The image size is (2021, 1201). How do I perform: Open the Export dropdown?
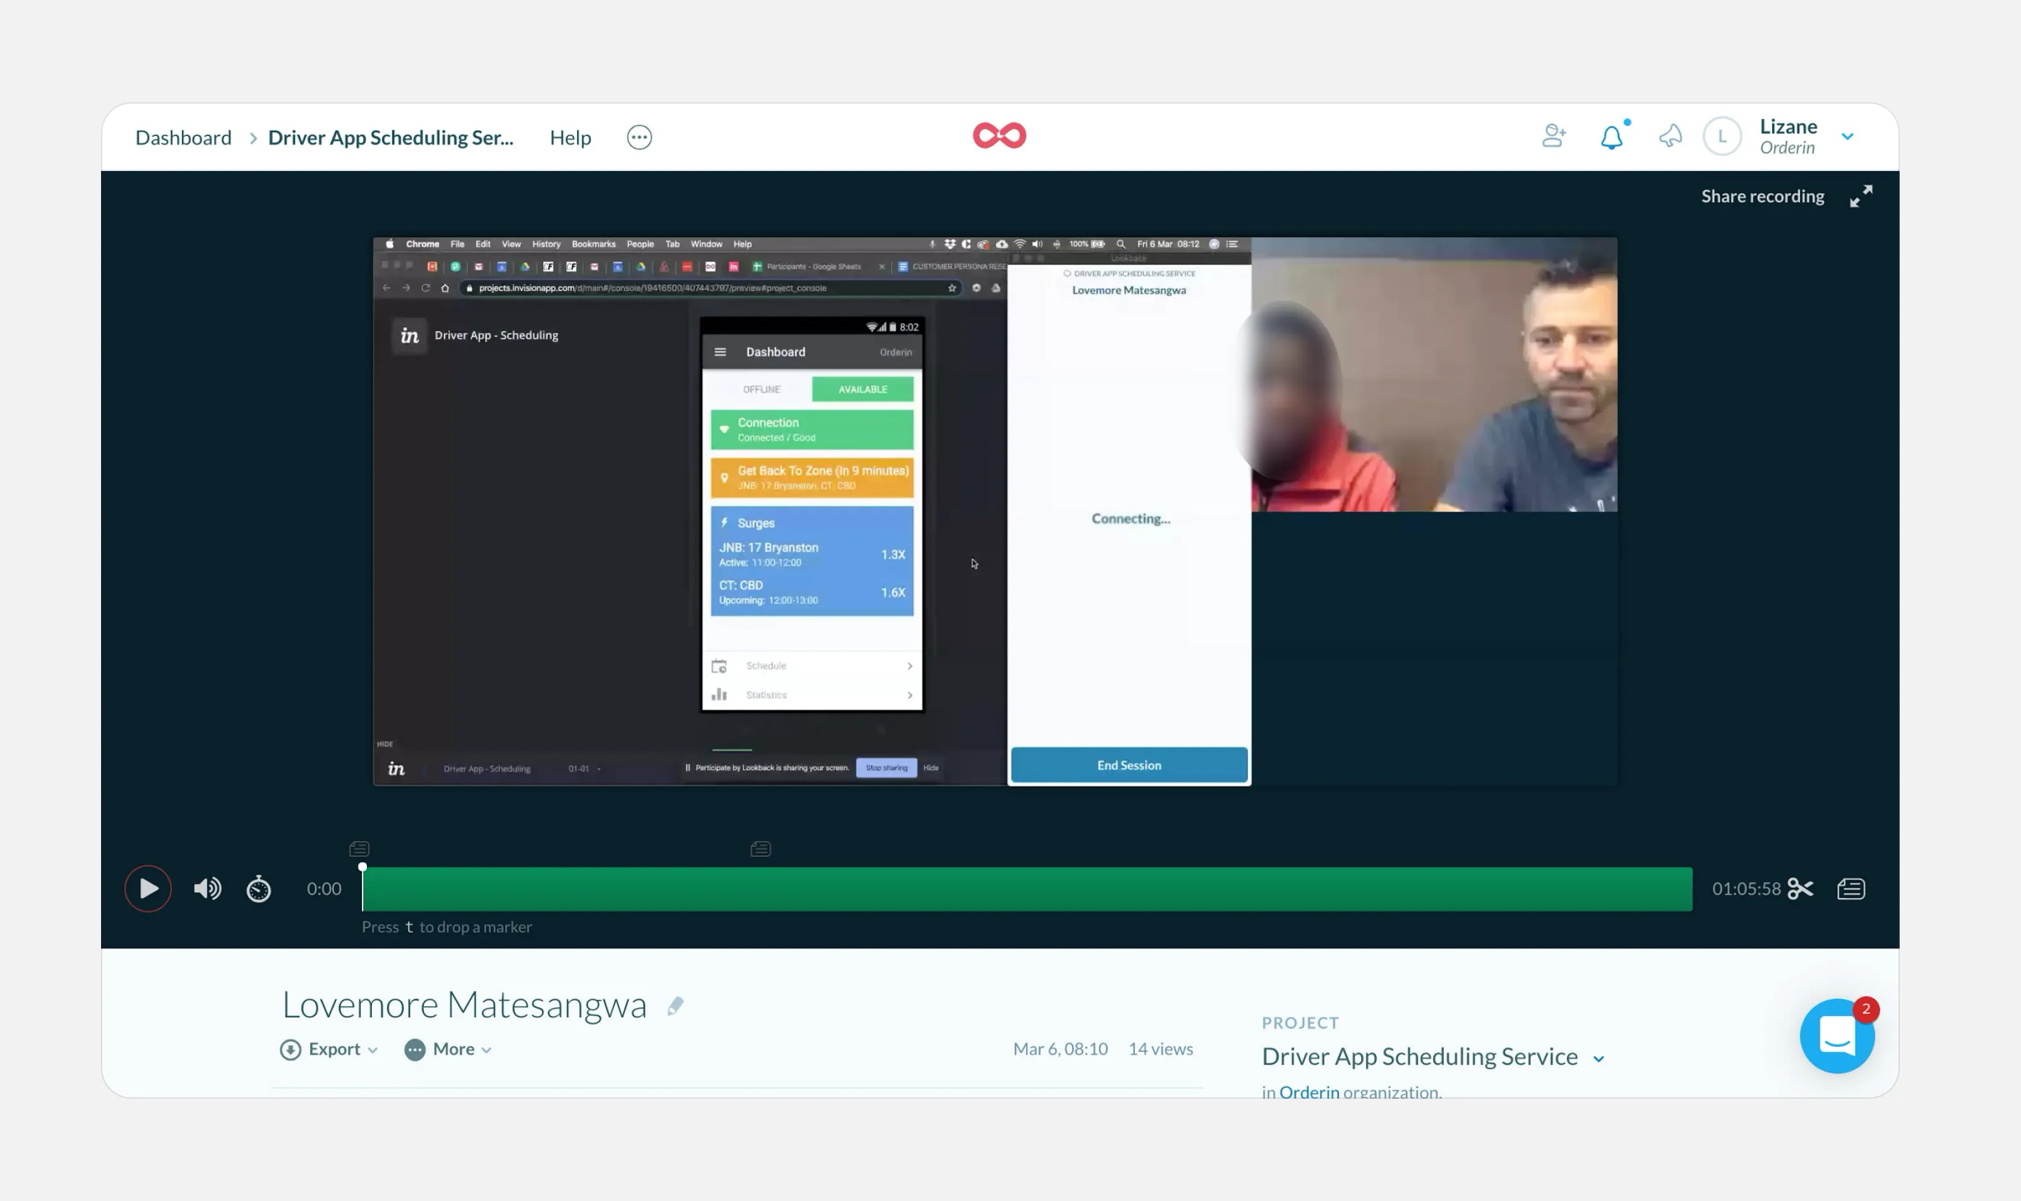click(330, 1049)
